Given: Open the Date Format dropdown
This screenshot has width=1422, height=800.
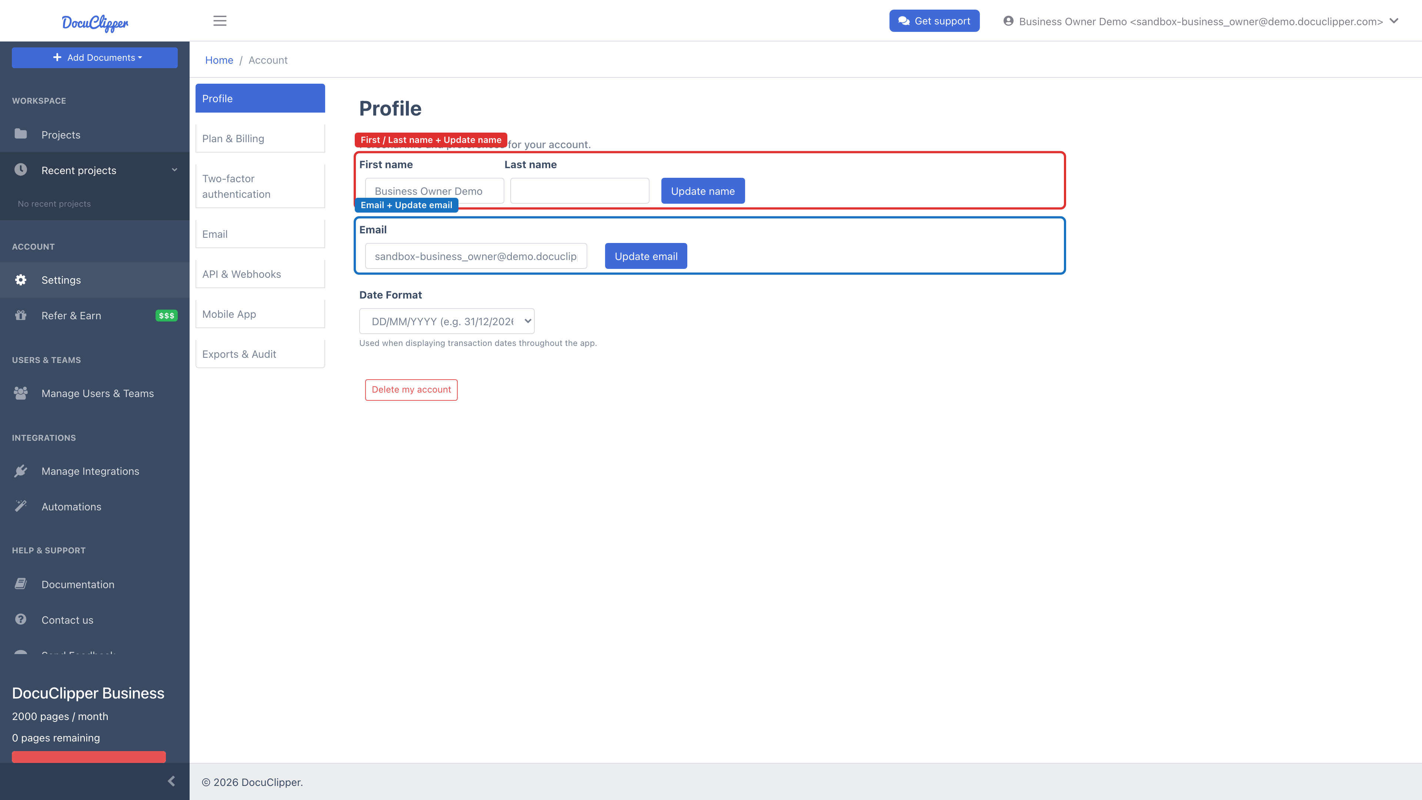Looking at the screenshot, I should click(x=447, y=321).
